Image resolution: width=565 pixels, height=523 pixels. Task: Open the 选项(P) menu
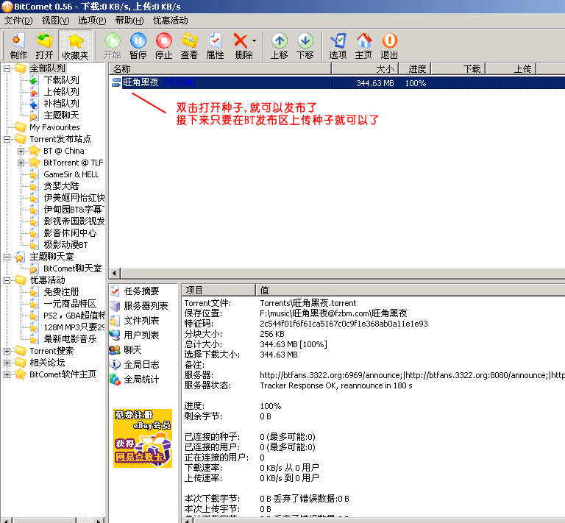[92, 21]
